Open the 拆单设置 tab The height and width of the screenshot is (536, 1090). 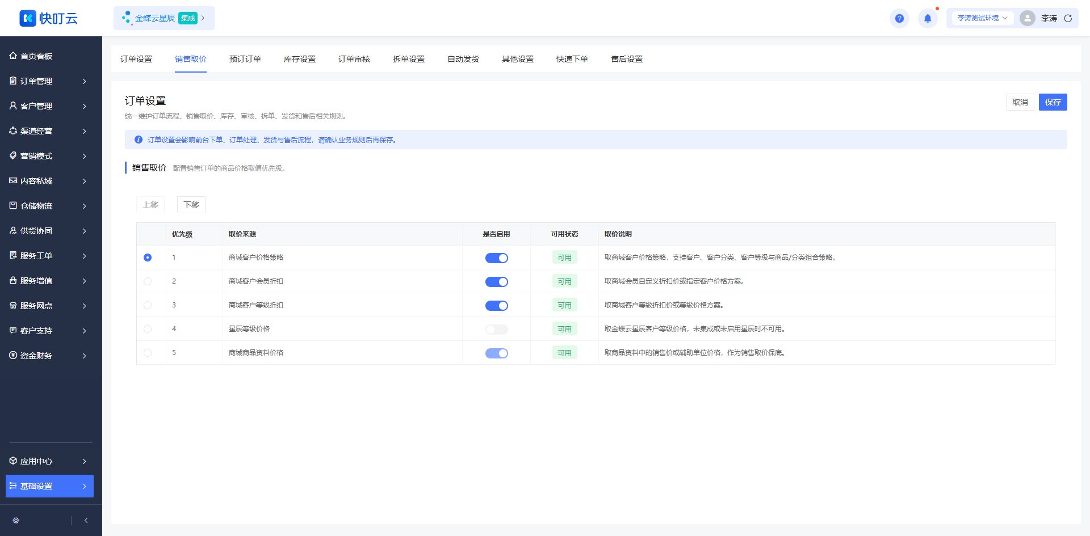(x=409, y=59)
